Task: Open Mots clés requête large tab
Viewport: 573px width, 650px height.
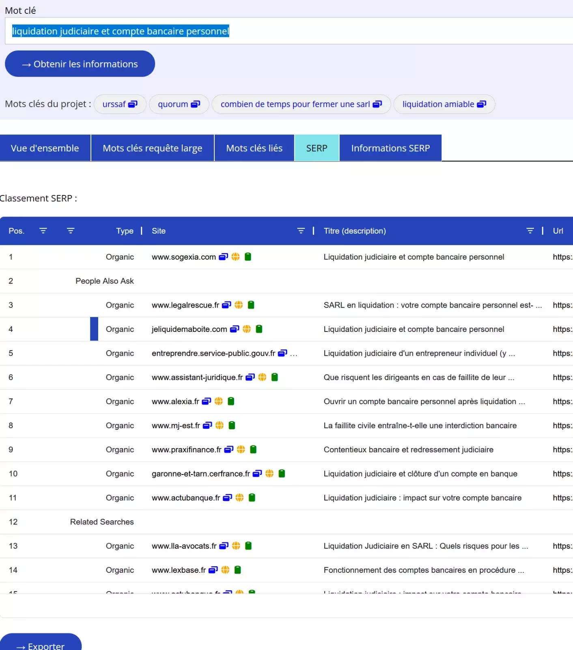Action: pos(153,148)
